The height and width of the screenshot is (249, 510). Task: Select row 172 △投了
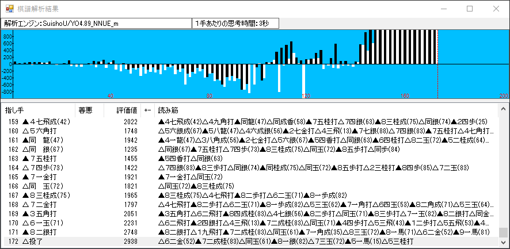click(249, 242)
